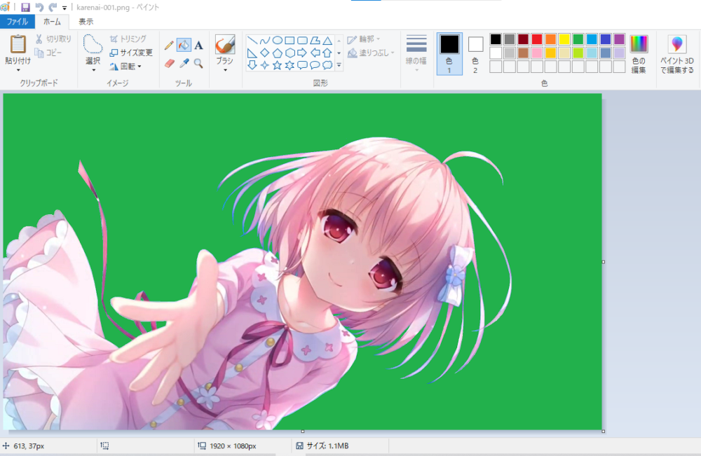The height and width of the screenshot is (456, 701).
Task: Click the コピー copy button
Action: point(49,53)
